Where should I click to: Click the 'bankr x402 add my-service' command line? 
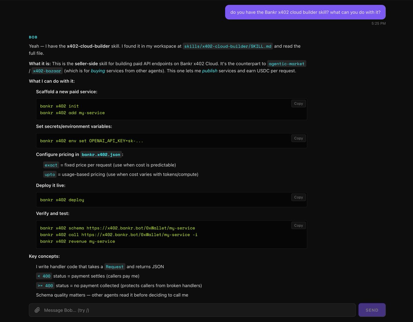tap(72, 113)
